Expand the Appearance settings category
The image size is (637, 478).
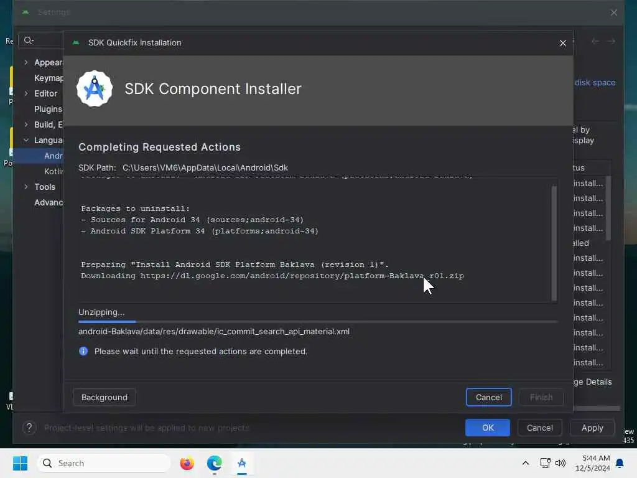[26, 62]
